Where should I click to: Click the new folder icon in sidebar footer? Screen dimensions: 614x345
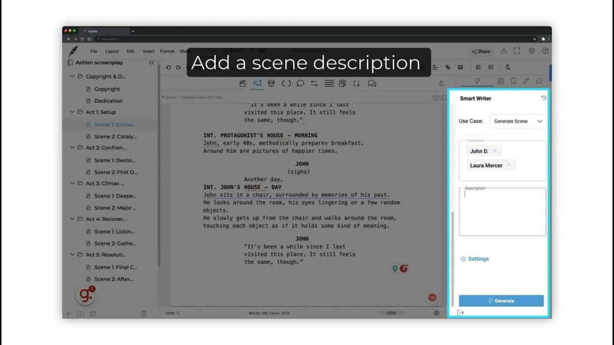click(x=80, y=314)
